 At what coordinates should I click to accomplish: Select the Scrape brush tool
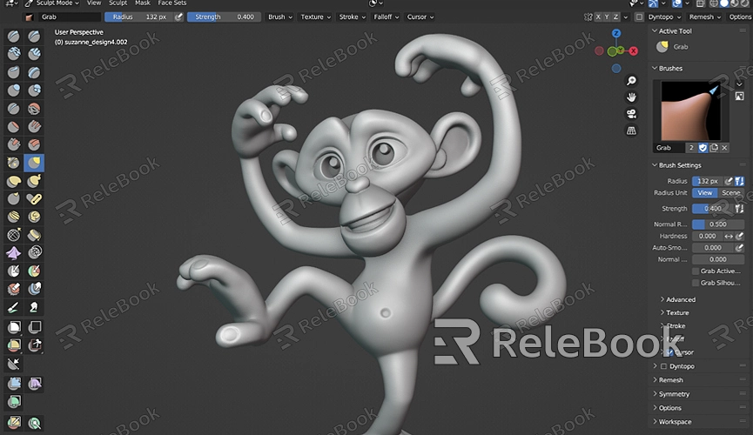tap(13, 144)
